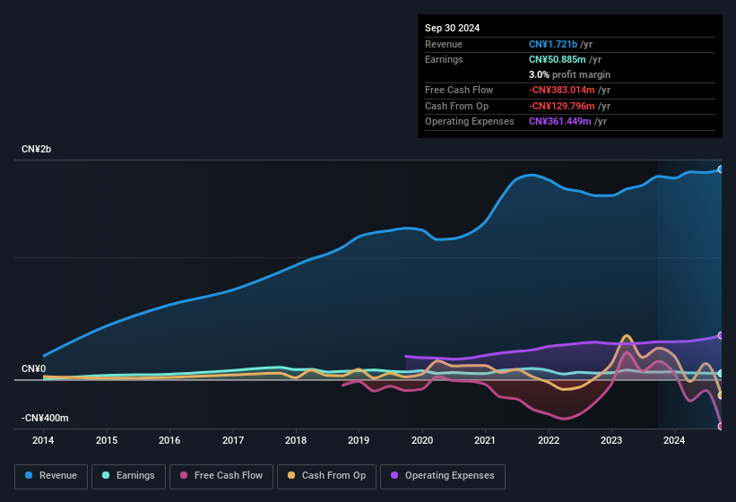This screenshot has width=736, height=502.
Task: Select the 2014 label on the time axis
Action: tap(43, 440)
